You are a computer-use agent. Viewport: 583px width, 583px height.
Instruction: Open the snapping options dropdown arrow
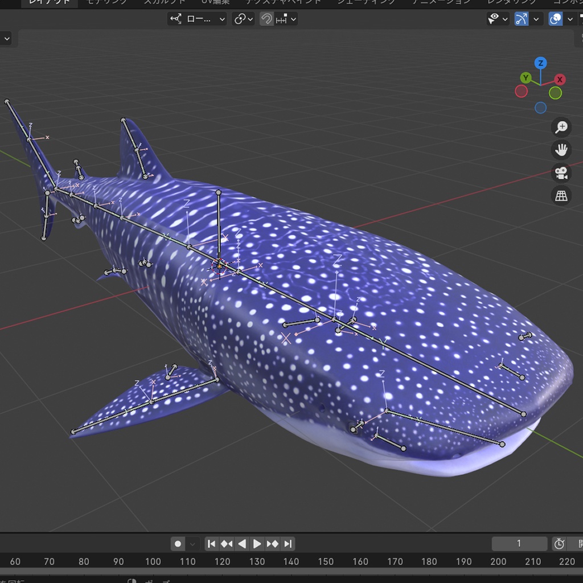pyautogui.click(x=293, y=19)
